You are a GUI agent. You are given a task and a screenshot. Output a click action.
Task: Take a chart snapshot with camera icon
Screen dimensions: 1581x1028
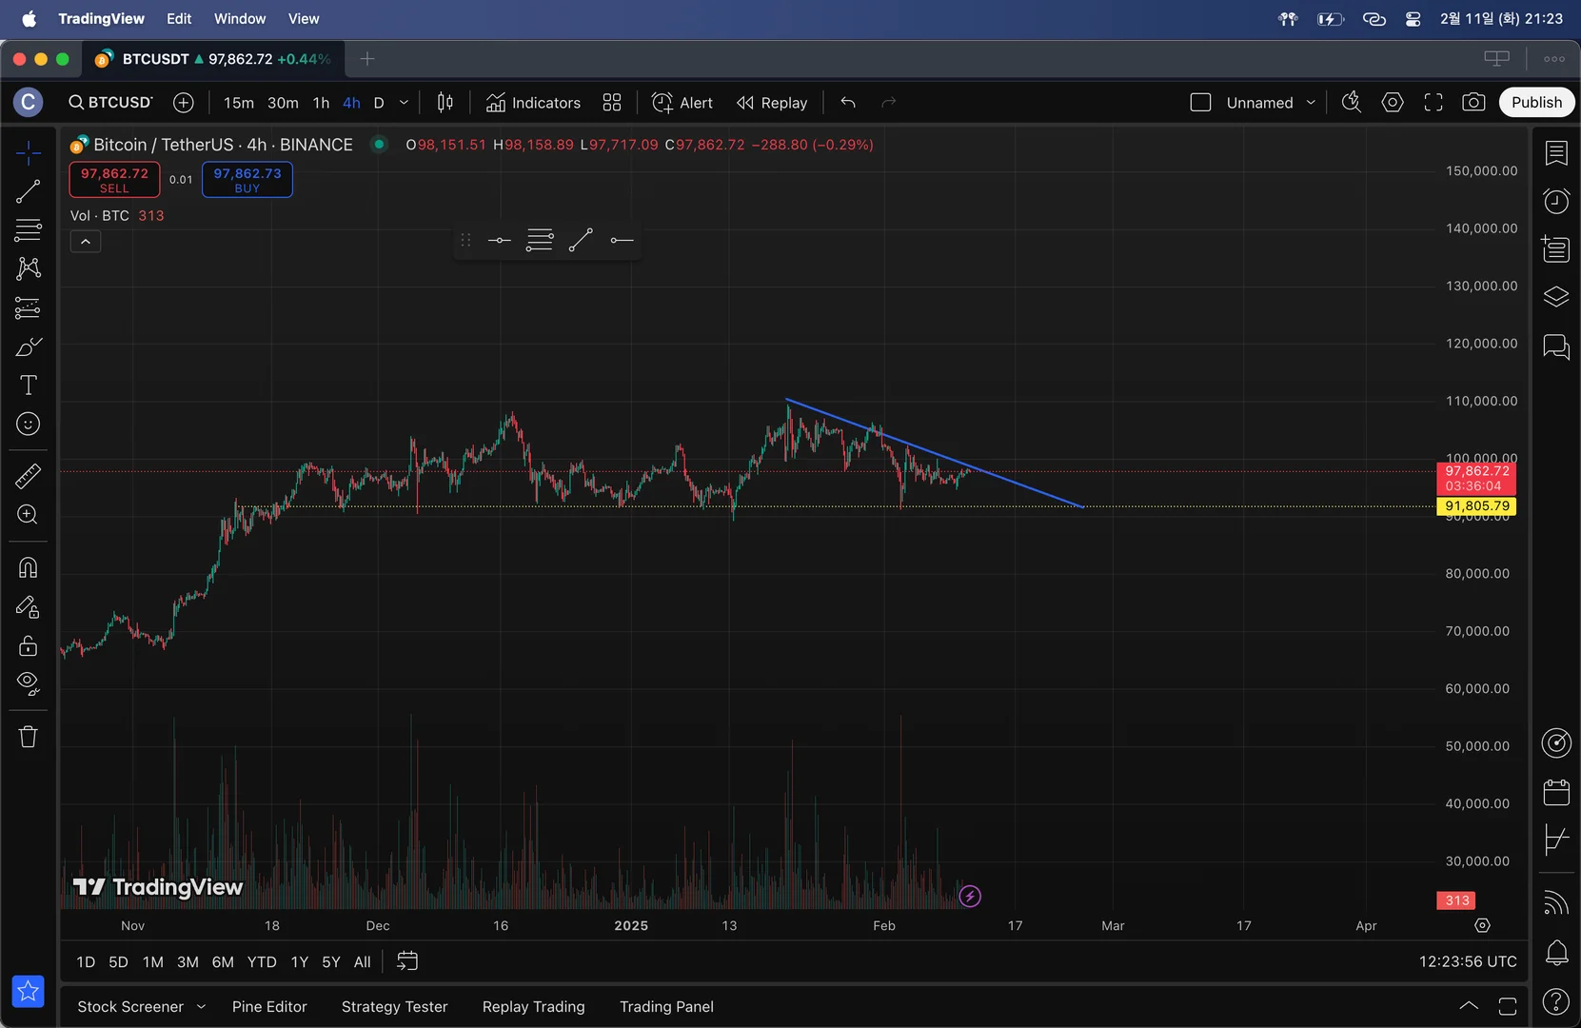(1473, 103)
